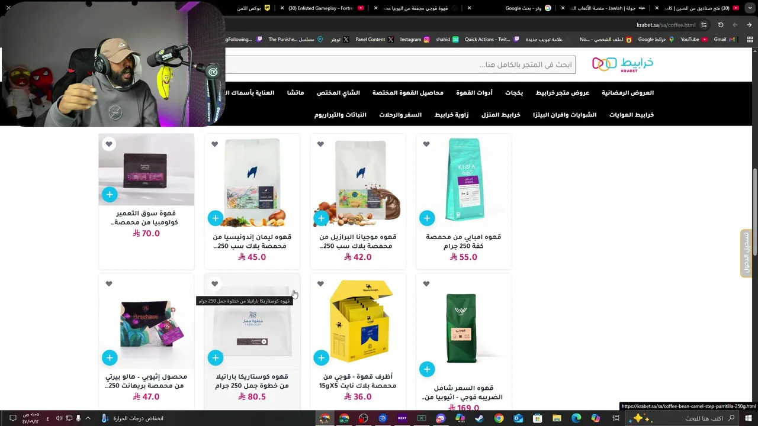
Task: Click the Krabet store logo
Action: [x=622, y=64]
